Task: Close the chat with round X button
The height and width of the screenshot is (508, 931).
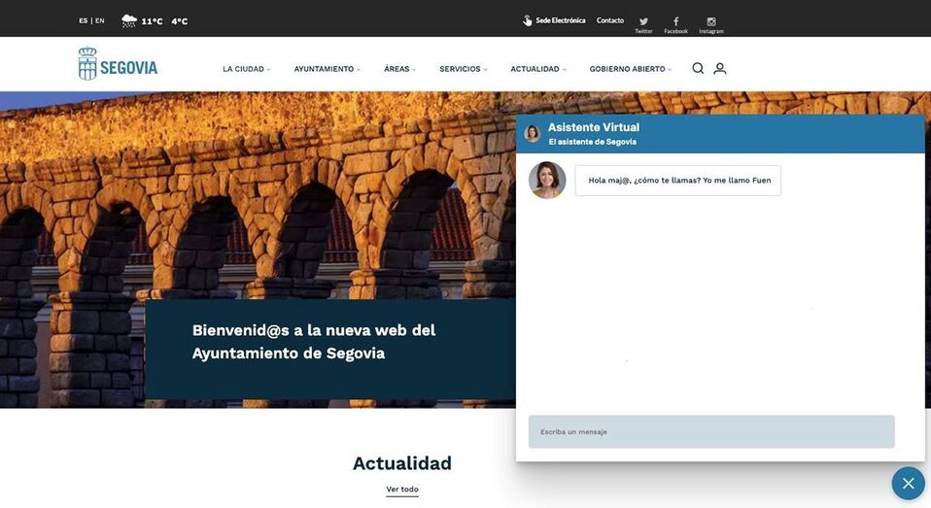Action: click(x=908, y=483)
